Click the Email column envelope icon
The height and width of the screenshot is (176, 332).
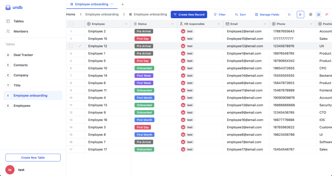227,24
